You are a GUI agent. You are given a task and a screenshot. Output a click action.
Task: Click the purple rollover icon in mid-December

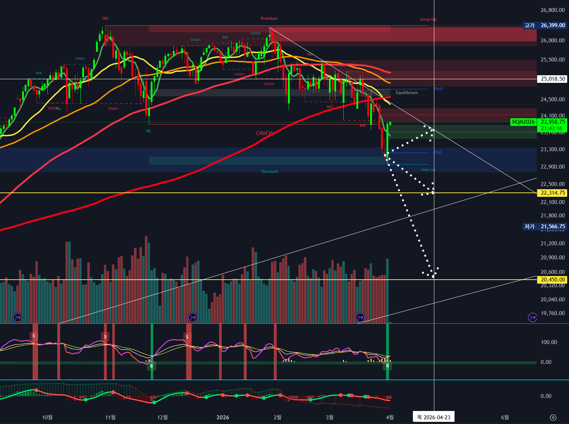(193, 318)
